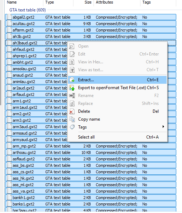Image resolution: width=182 pixels, height=213 pixels.
Task: Click the file icon of banks1.gxt2
Action: 9,204
